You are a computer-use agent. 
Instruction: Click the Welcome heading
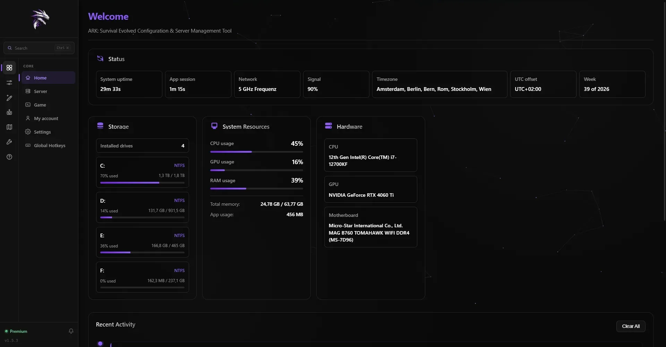pyautogui.click(x=108, y=16)
